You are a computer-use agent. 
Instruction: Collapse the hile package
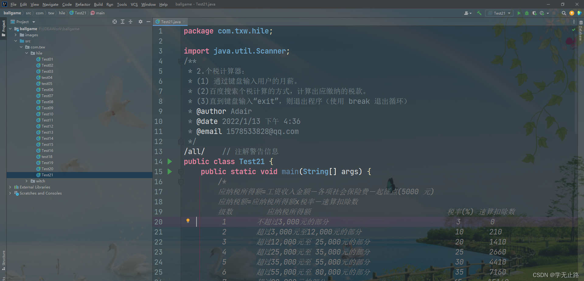point(26,53)
